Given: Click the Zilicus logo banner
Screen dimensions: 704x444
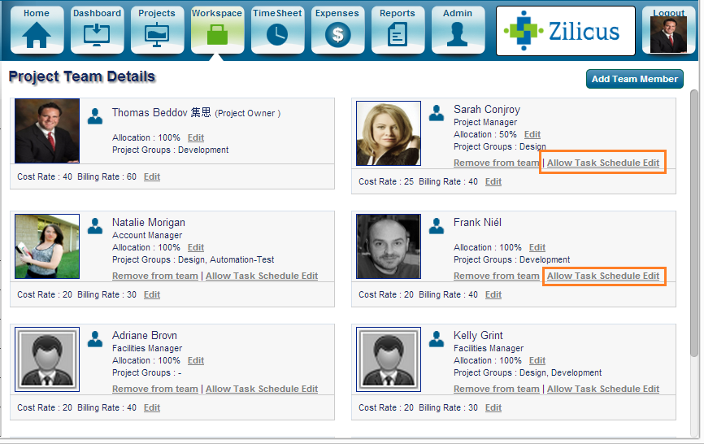Looking at the screenshot, I should click(x=566, y=31).
